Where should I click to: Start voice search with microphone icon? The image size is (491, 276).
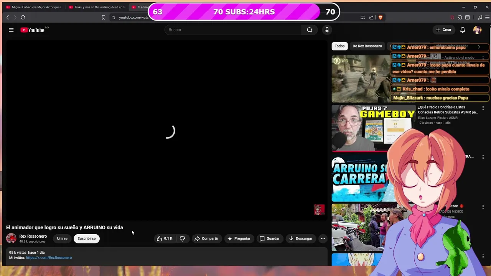327,30
